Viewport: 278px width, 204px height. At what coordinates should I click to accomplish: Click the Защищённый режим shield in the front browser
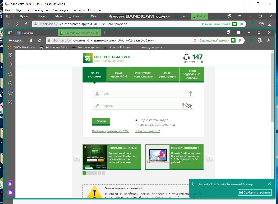233,41
